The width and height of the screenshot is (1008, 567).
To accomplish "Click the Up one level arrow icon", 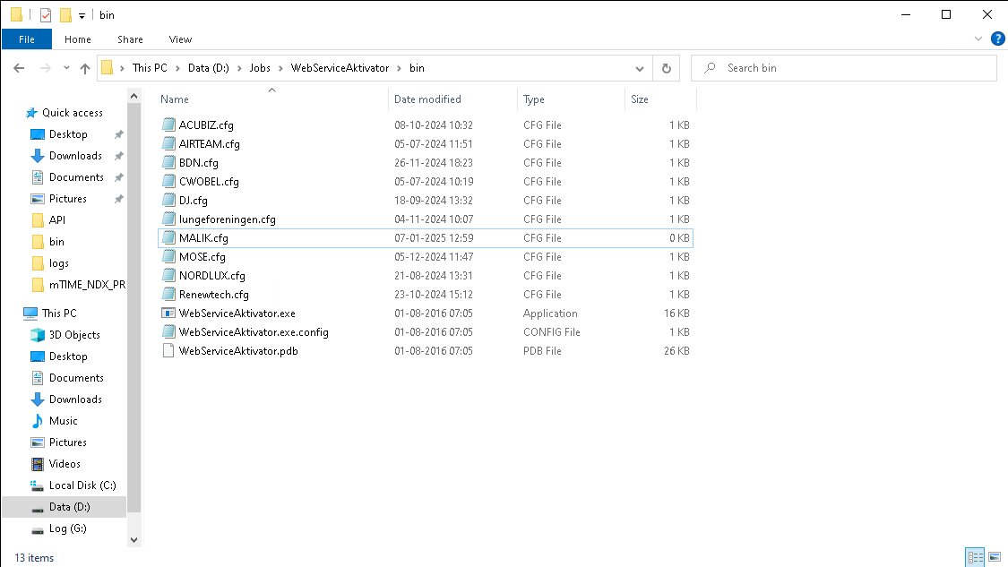I will [85, 67].
